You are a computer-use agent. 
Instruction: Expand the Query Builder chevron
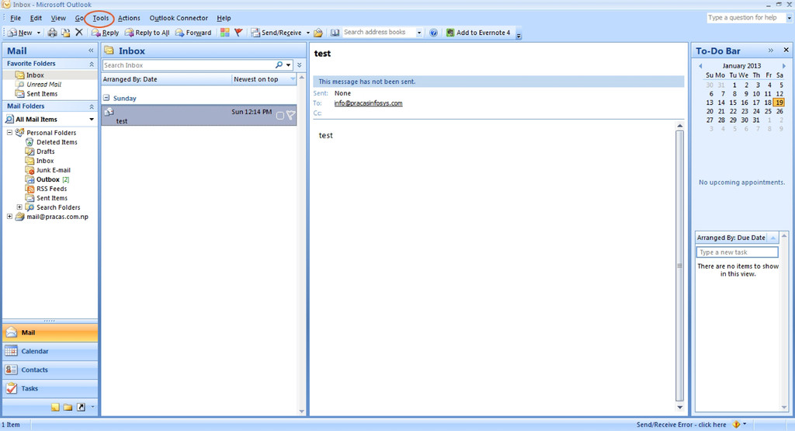tap(300, 65)
